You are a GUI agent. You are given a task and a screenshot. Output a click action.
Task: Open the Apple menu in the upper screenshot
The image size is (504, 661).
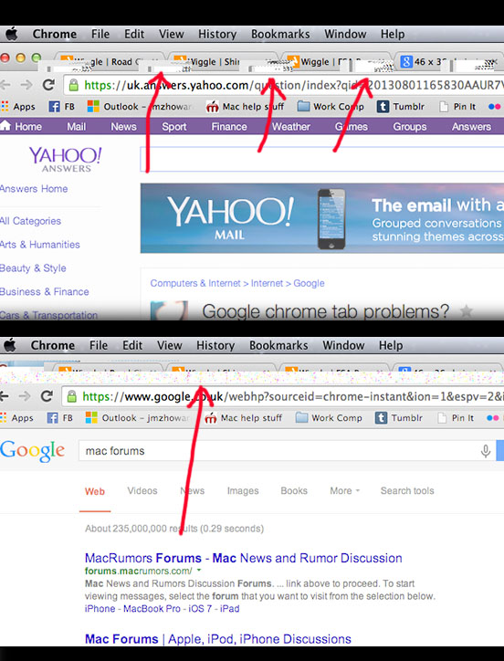click(x=11, y=34)
